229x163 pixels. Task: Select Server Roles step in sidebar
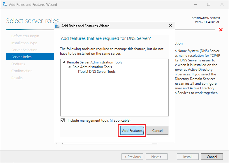point(21,57)
